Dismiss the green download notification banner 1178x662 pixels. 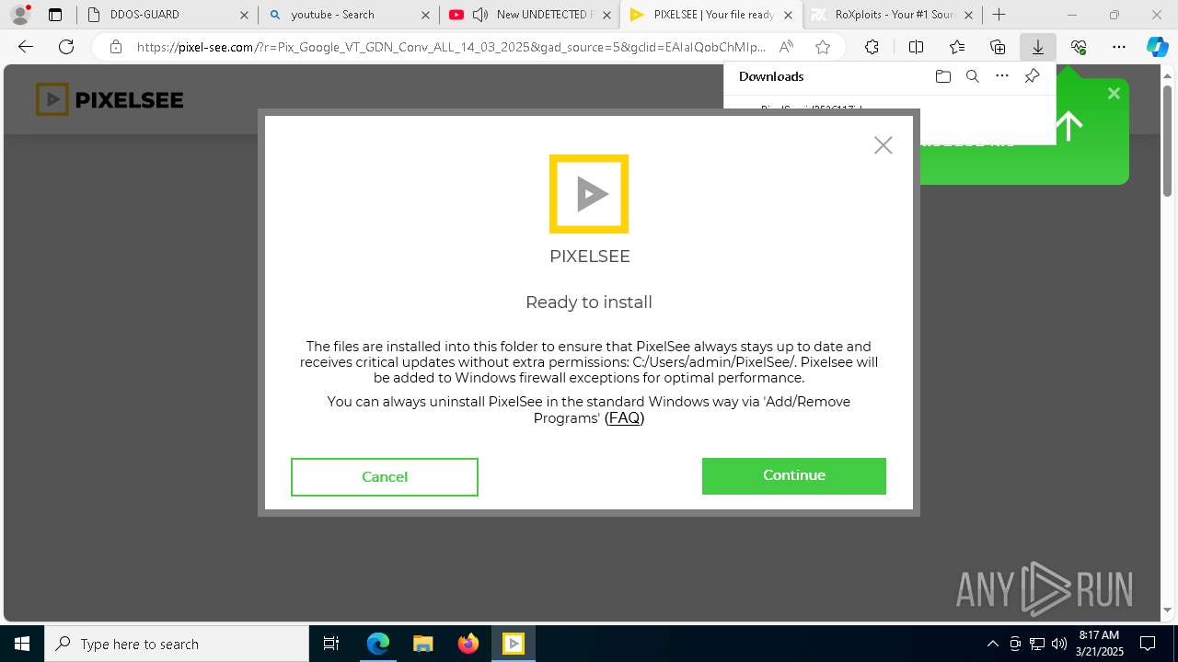point(1114,93)
